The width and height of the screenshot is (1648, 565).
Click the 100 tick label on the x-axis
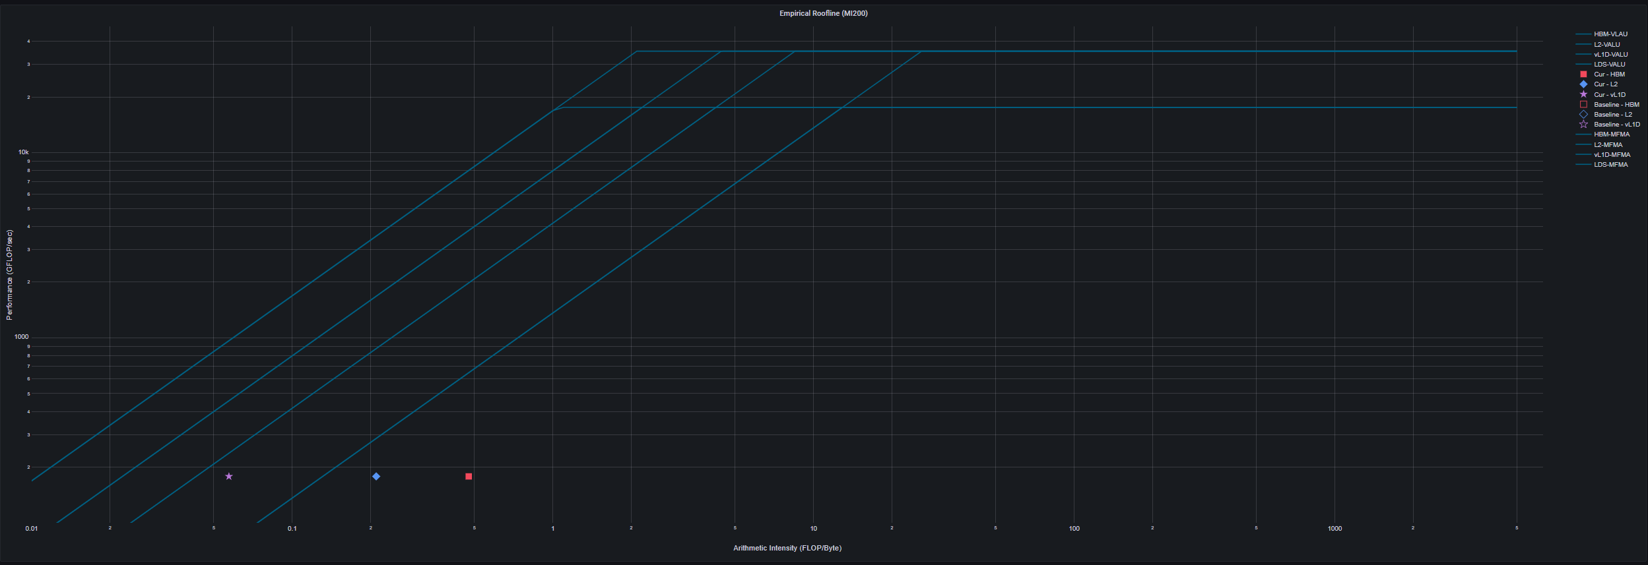tap(1074, 528)
